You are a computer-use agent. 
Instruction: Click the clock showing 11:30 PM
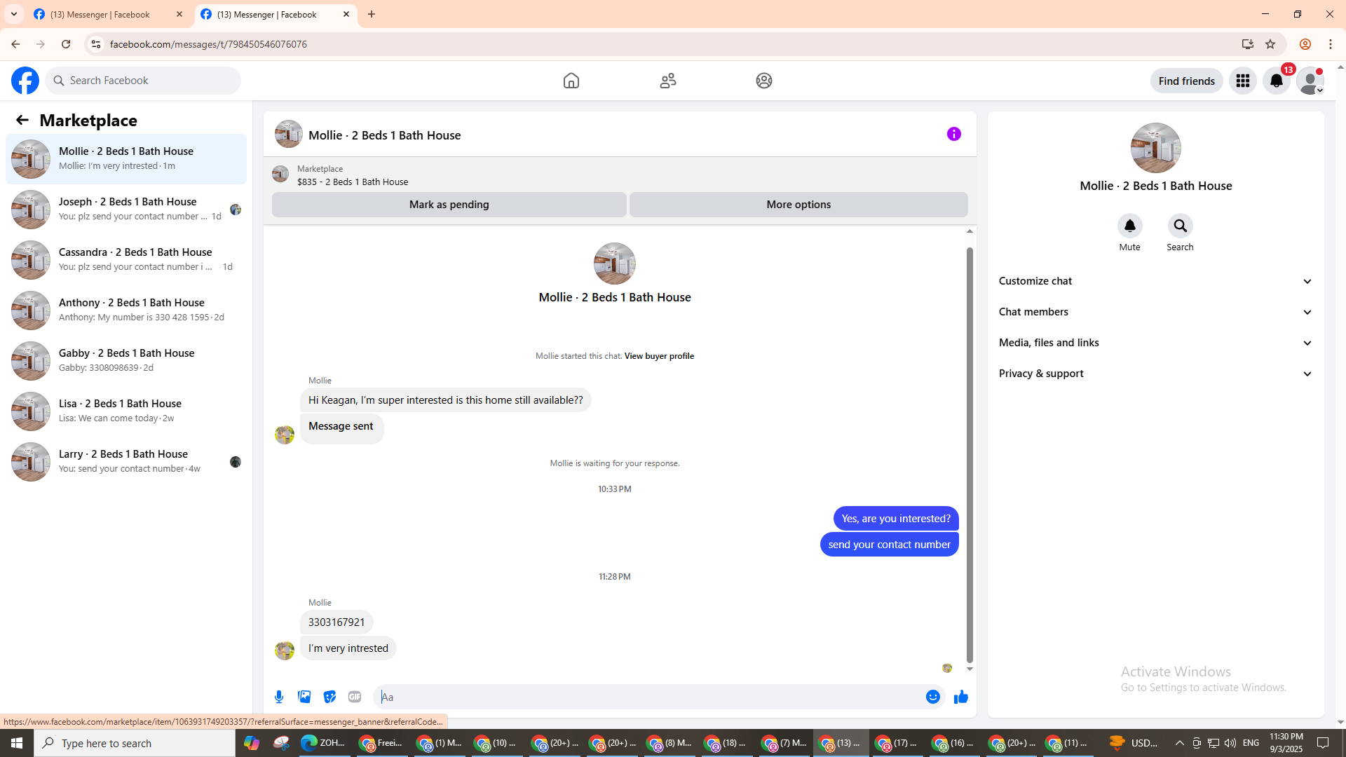(x=1286, y=737)
